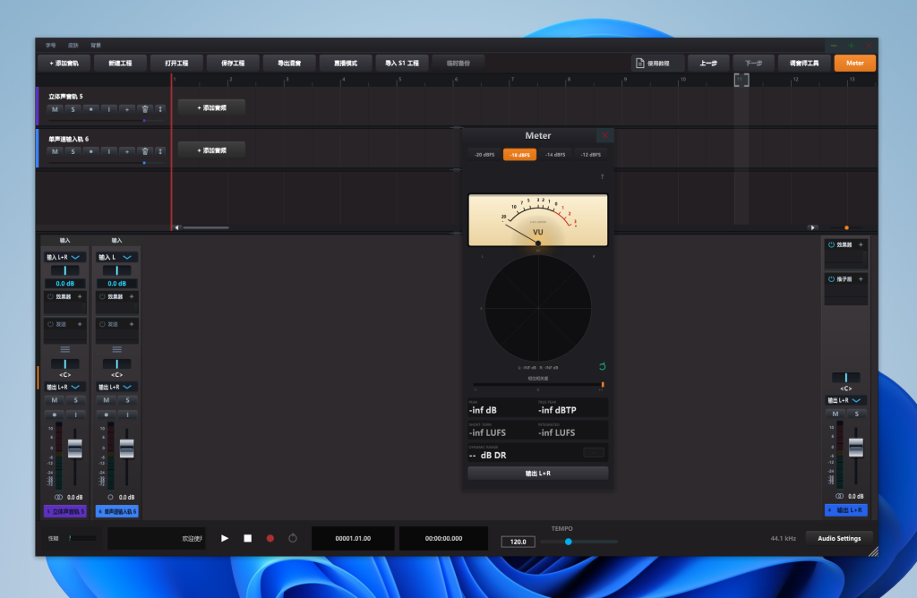Mute the master 输出 L+R mixer strip
The height and width of the screenshot is (598, 917).
click(x=836, y=414)
